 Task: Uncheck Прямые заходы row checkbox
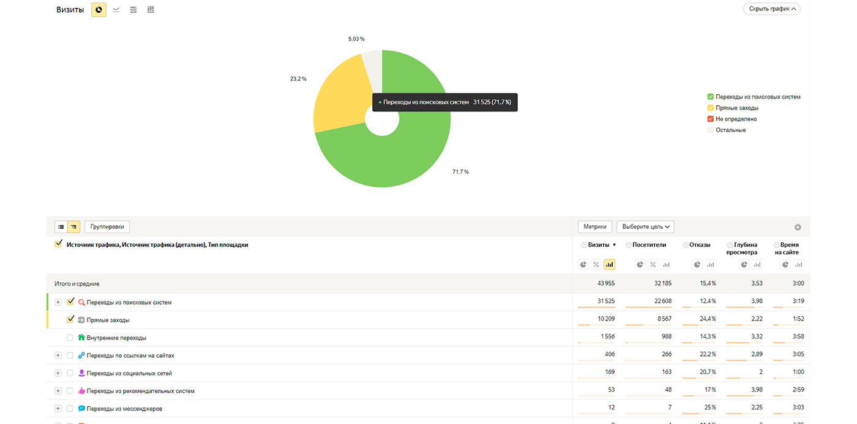[x=70, y=319]
